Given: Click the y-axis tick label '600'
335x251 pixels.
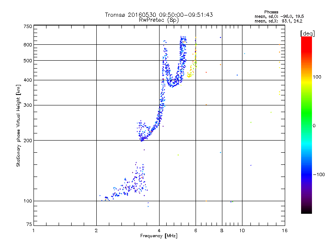Looking at the screenshot, I should [x=28, y=45].
